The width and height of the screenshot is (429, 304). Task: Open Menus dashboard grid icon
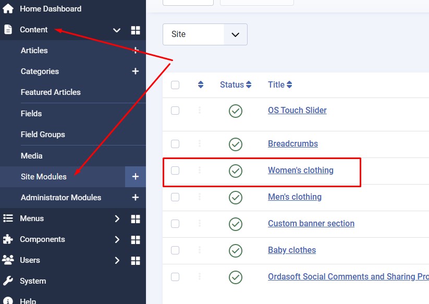click(136, 218)
